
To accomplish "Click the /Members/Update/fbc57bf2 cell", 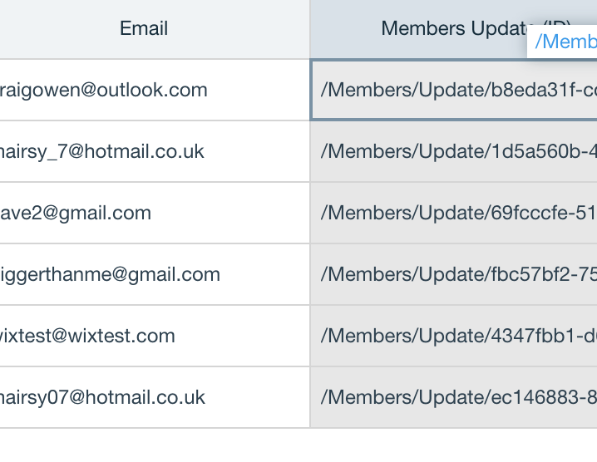I will [454, 274].
